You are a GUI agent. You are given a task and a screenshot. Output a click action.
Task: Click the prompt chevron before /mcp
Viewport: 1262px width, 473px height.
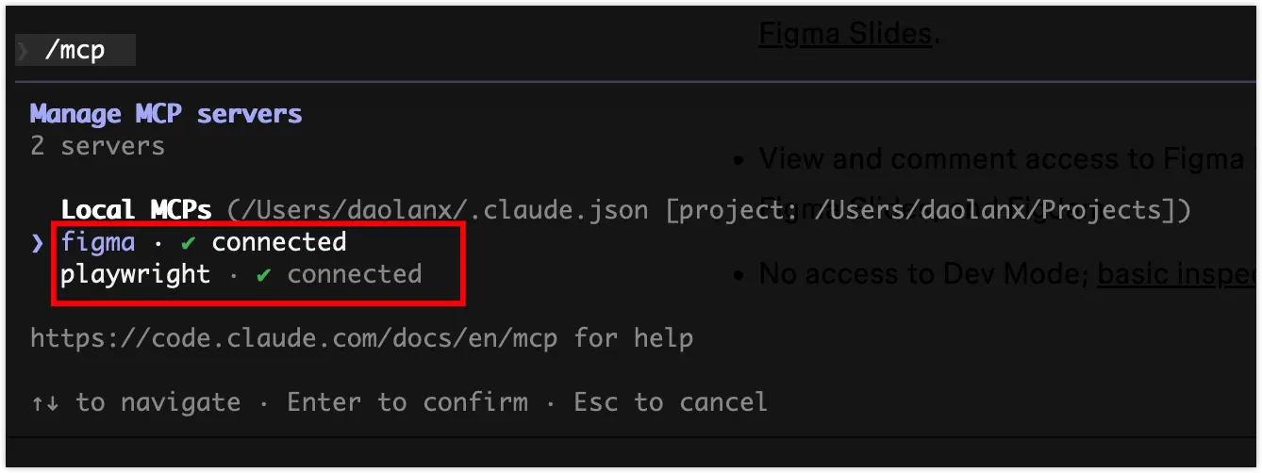(x=24, y=50)
